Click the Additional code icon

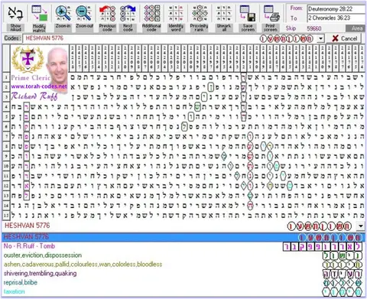coord(151,14)
